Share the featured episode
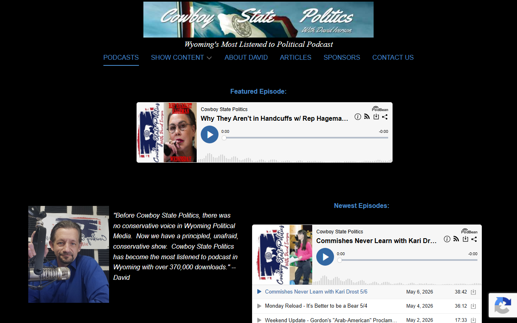 coord(385,117)
